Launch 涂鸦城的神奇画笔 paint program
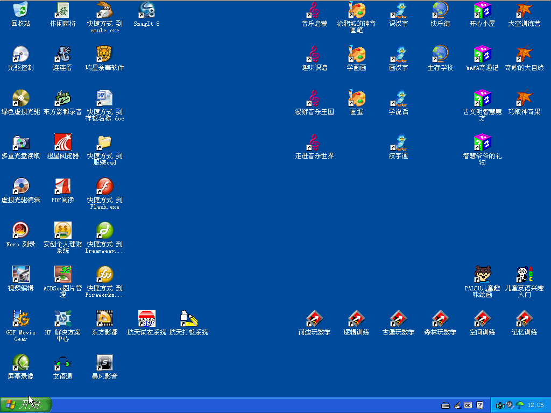 click(356, 10)
